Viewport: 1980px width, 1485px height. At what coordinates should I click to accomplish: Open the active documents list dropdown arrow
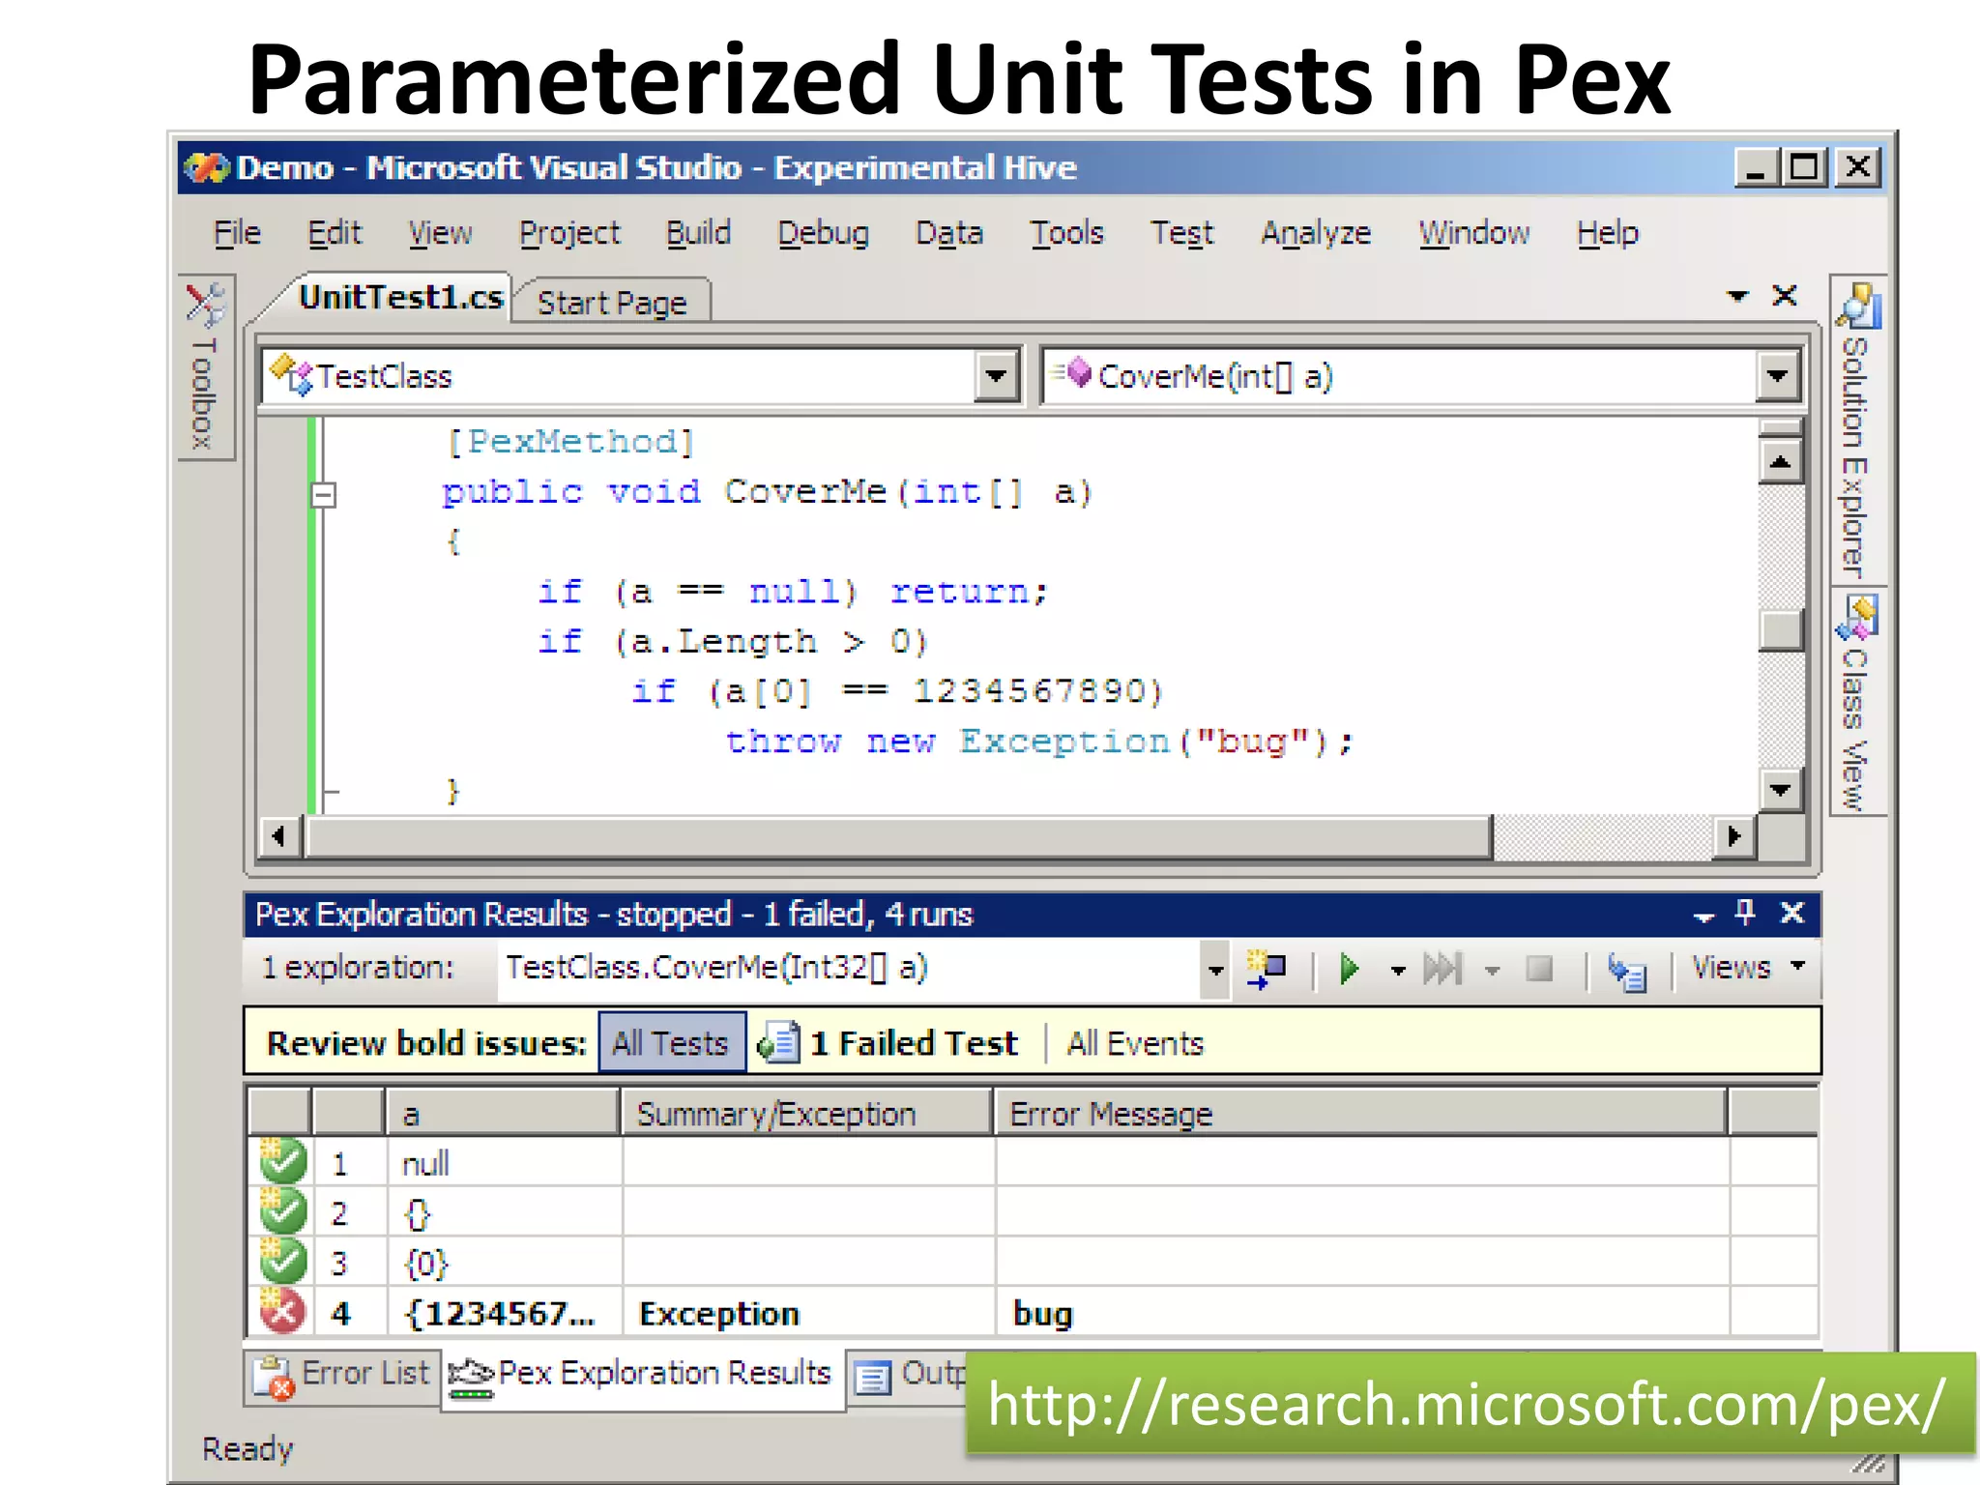(x=1738, y=296)
